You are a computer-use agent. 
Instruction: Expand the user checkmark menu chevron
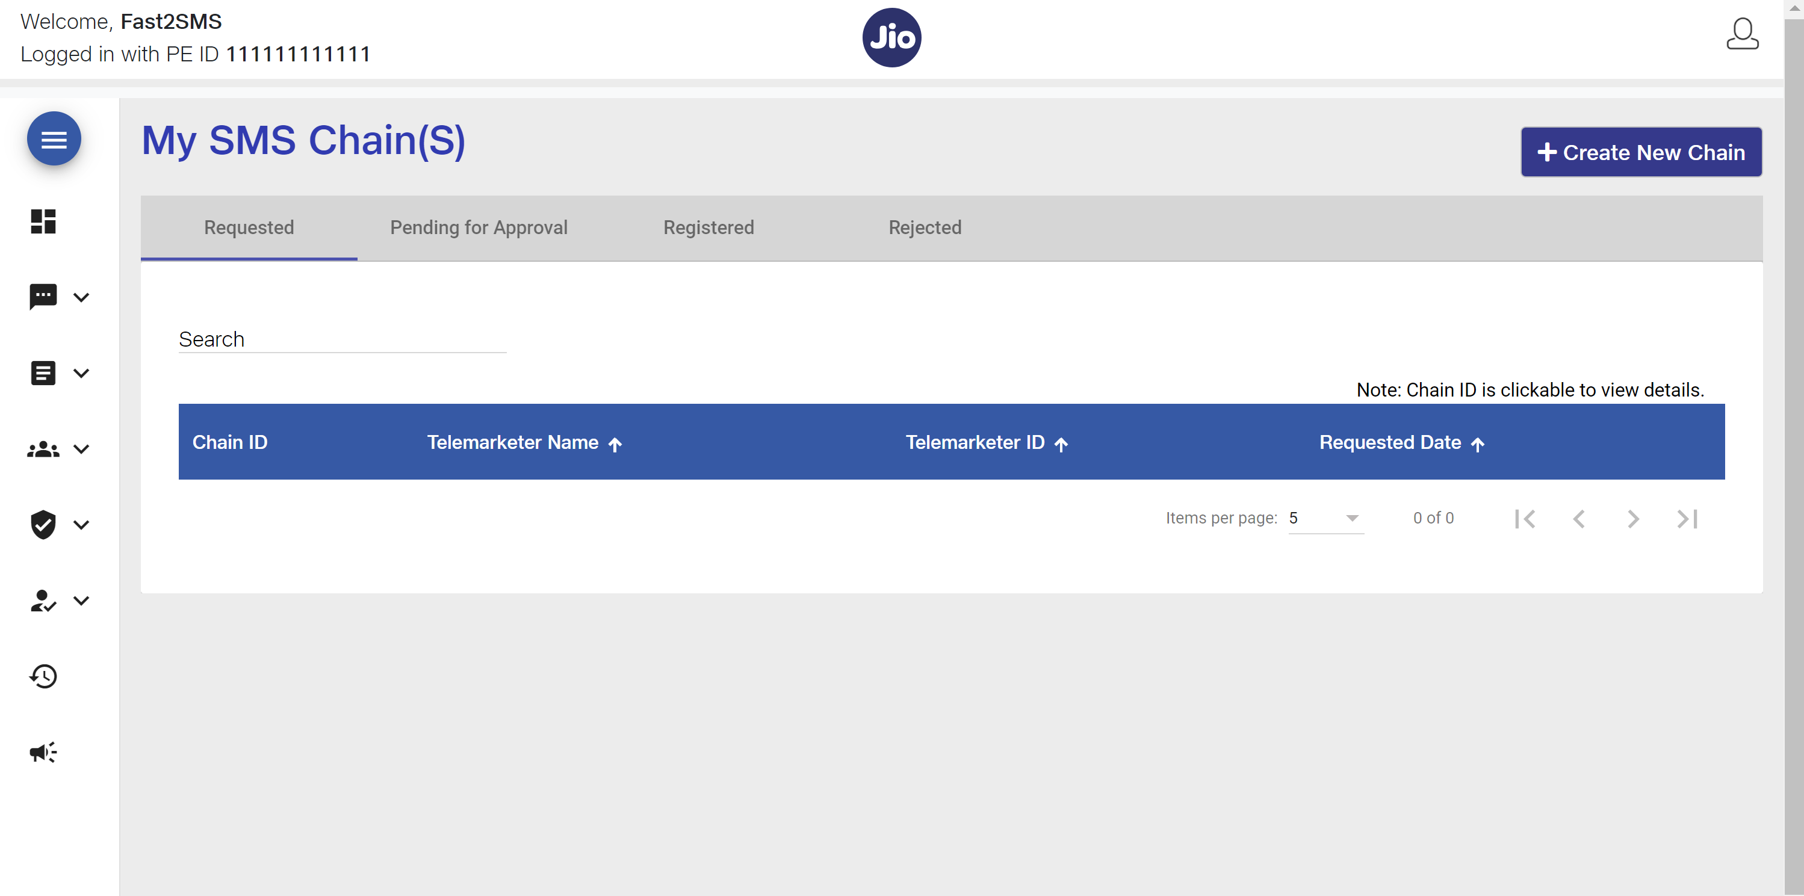click(81, 601)
